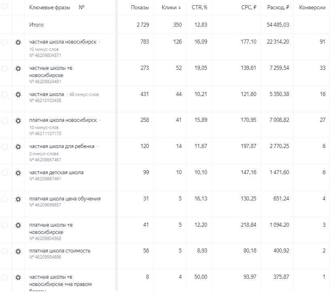This screenshot has height=292, width=330.
Task: Click gear icon for 'платная школа стоимость'
Action: pyautogui.click(x=18, y=251)
